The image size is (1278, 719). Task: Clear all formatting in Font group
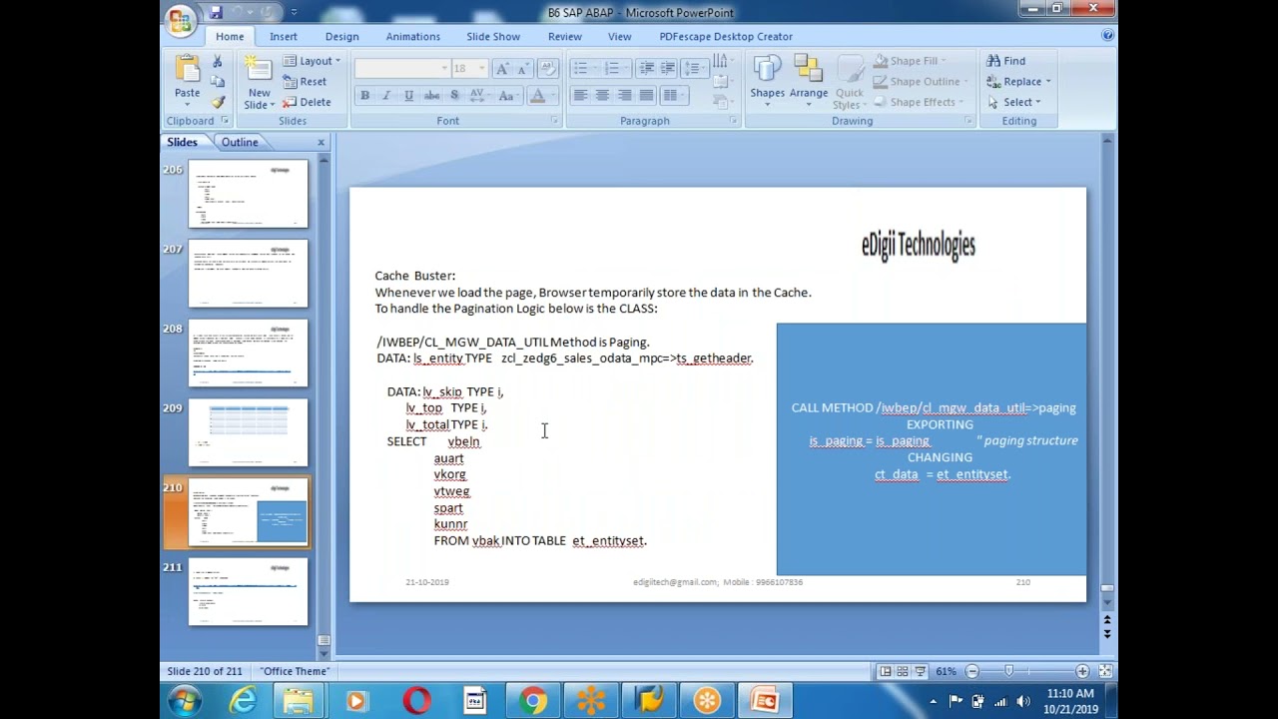tap(547, 69)
